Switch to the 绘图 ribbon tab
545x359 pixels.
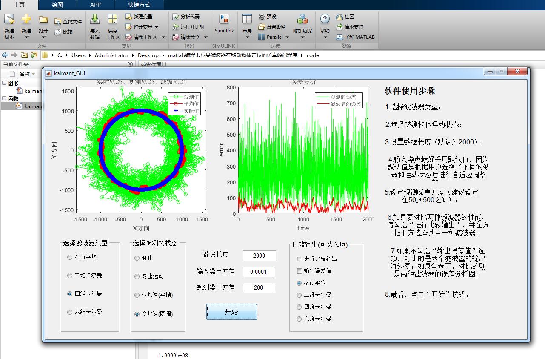click(x=57, y=5)
